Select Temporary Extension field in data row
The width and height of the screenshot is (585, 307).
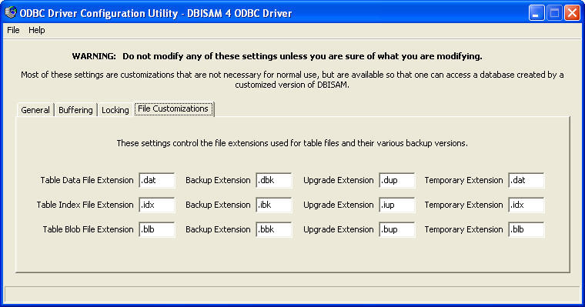[x=526, y=180]
